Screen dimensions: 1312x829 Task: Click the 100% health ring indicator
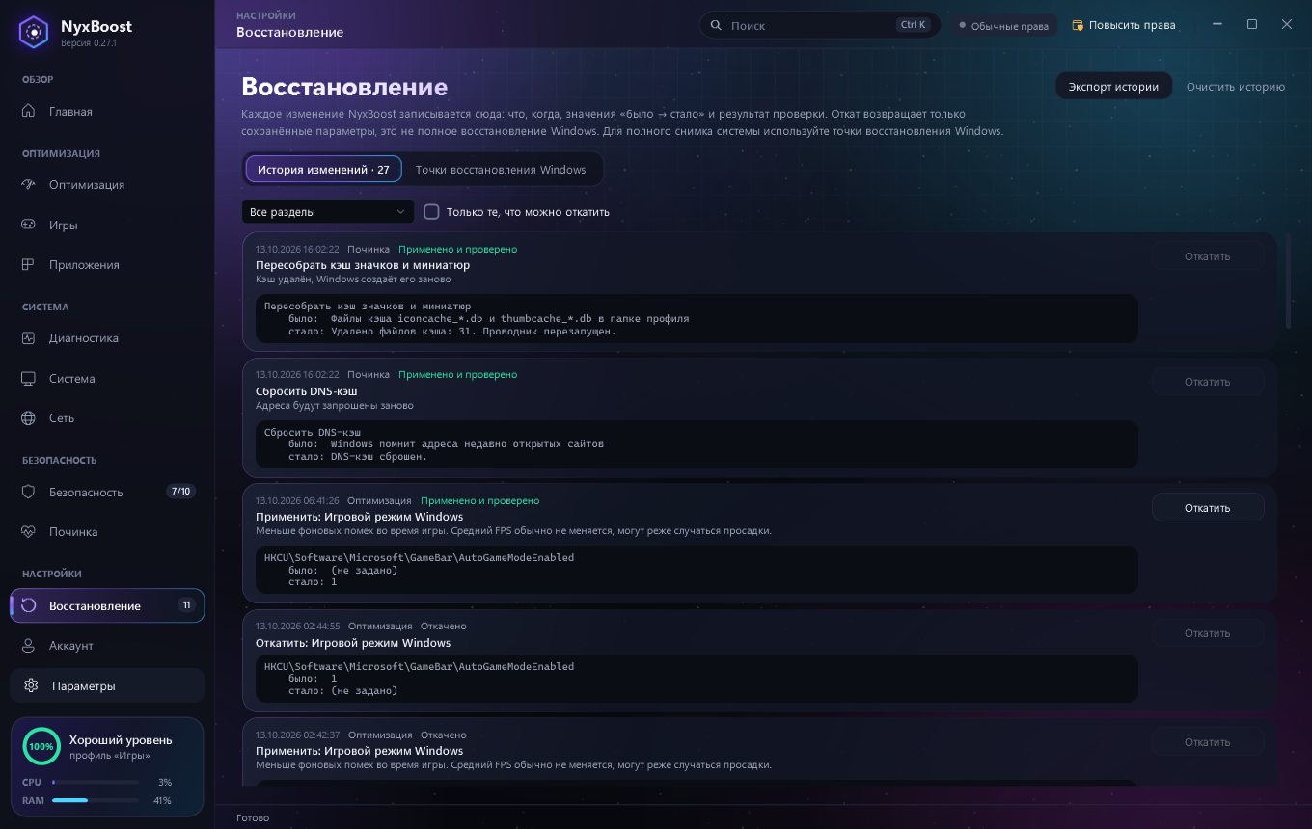pos(41,746)
